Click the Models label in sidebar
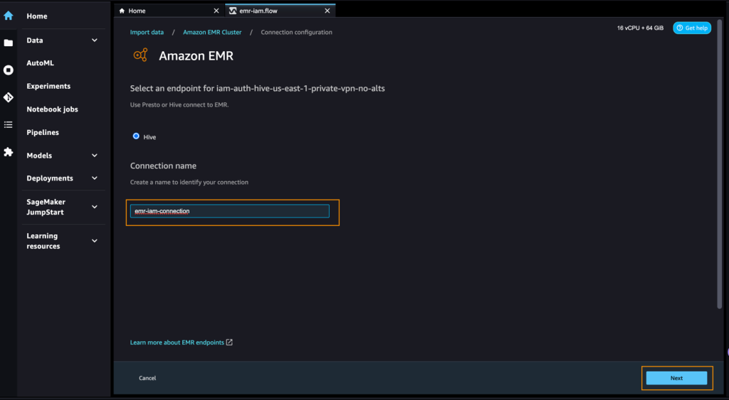Image resolution: width=729 pixels, height=400 pixels. coord(39,156)
